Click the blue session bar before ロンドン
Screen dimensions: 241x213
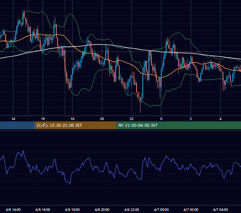[17, 125]
